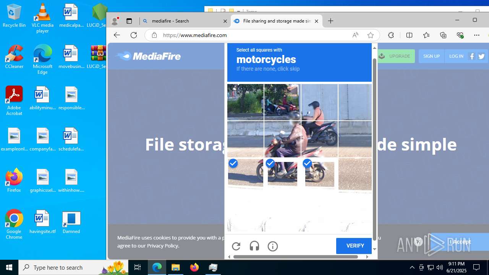Toggle Edge split screen icon

(x=409, y=35)
